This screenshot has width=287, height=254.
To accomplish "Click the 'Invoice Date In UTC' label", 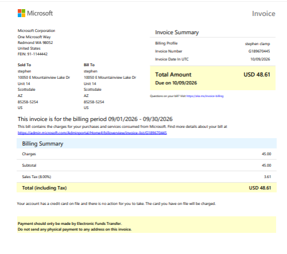I will tap(172, 59).
